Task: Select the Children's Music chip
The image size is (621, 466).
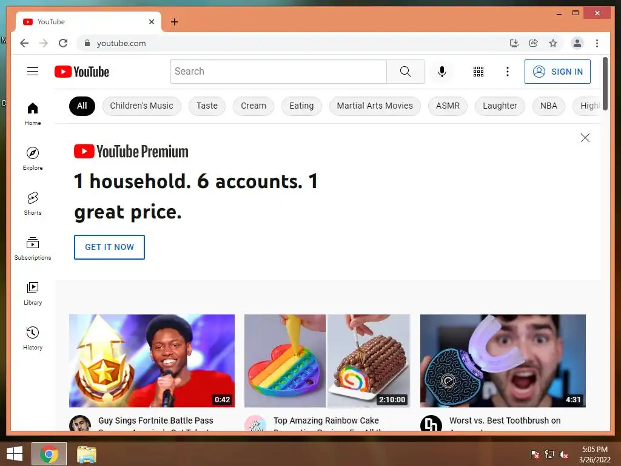Action: 141,106
